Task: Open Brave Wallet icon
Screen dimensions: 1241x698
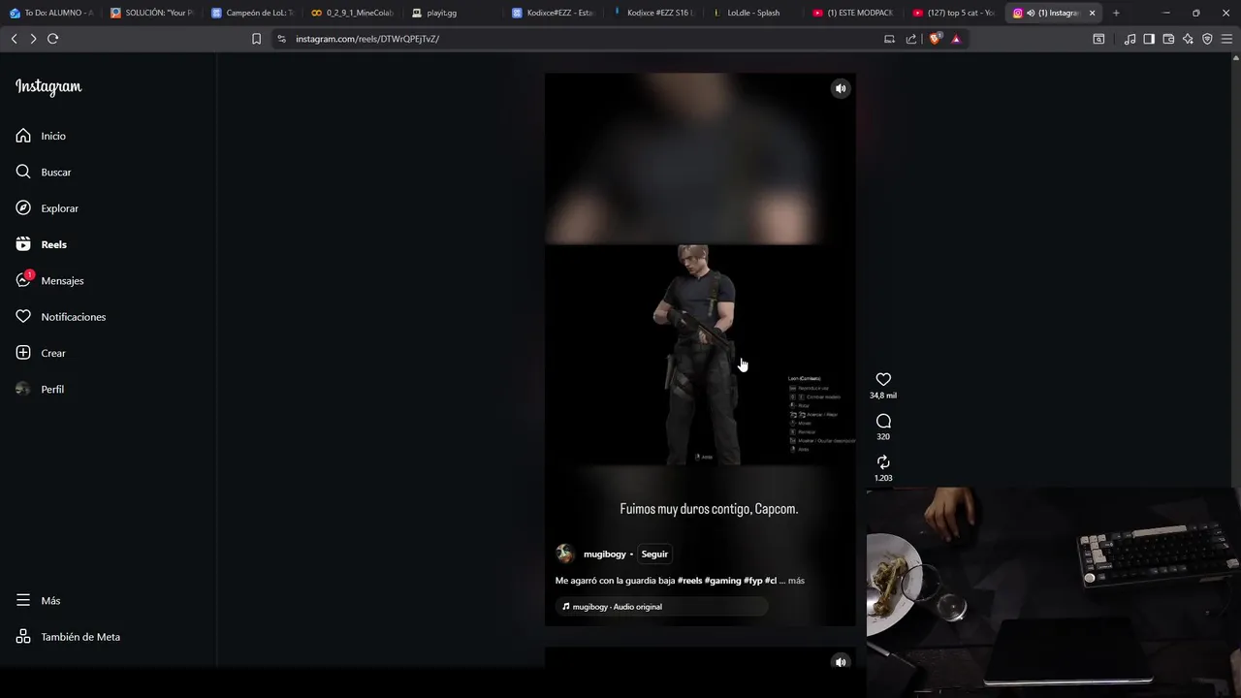Action: (x=1168, y=39)
